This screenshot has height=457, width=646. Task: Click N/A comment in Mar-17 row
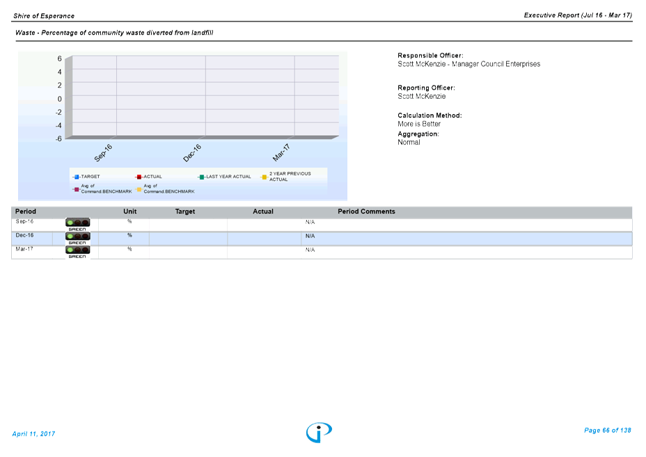(310, 250)
